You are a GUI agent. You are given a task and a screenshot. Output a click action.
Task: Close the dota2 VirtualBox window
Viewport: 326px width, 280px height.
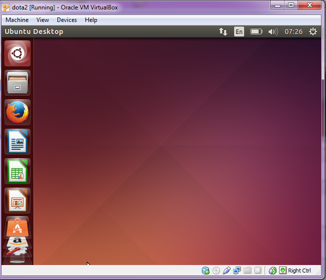coord(310,5)
